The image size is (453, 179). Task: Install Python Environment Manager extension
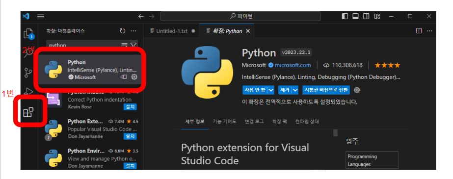(x=130, y=166)
